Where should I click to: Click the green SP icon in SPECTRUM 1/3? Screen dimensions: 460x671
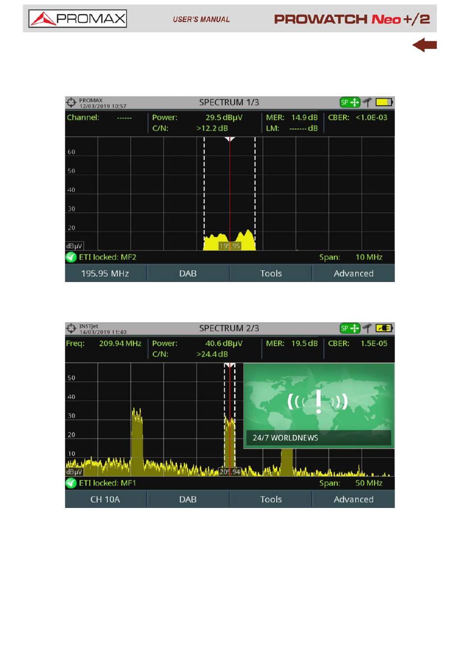pos(350,103)
